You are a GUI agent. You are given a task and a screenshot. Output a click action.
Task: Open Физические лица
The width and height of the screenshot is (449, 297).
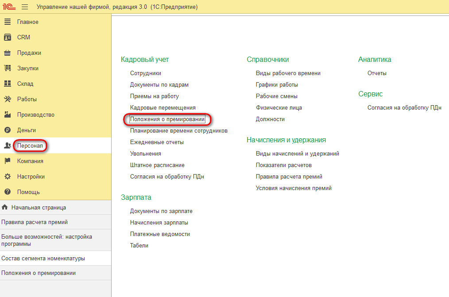279,108
